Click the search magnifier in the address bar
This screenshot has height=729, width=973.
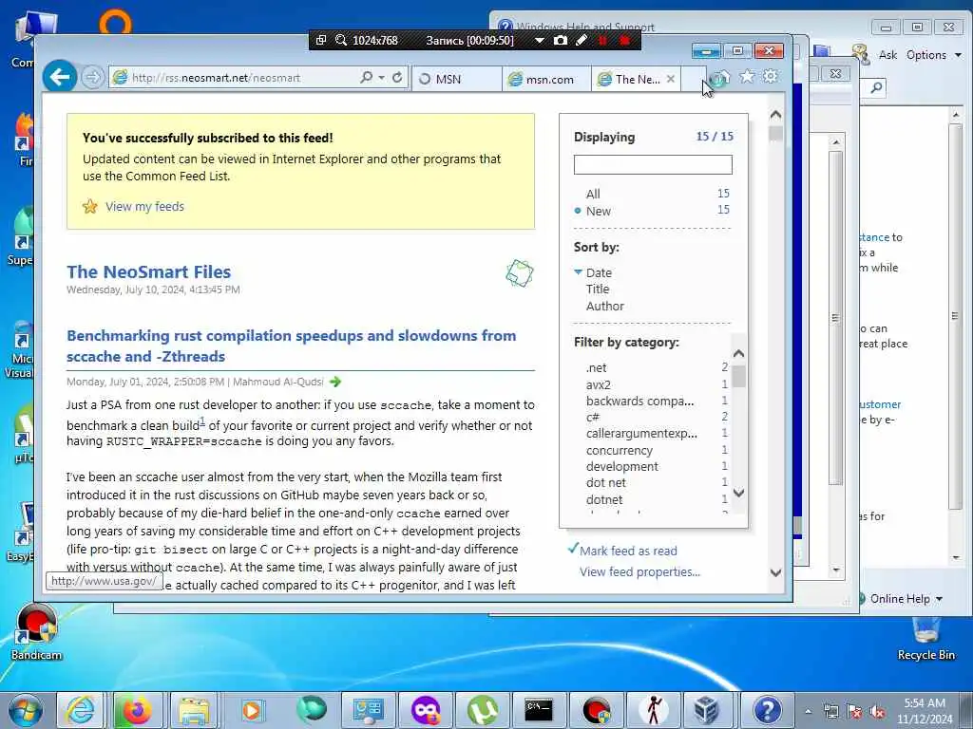366,78
